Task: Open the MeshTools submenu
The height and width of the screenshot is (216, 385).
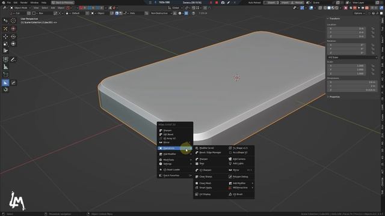Action: [175, 160]
